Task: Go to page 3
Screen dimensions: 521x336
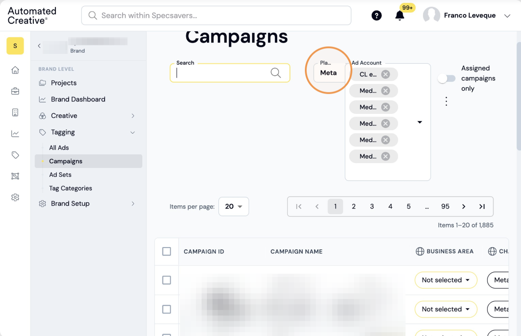Action: [x=372, y=207]
